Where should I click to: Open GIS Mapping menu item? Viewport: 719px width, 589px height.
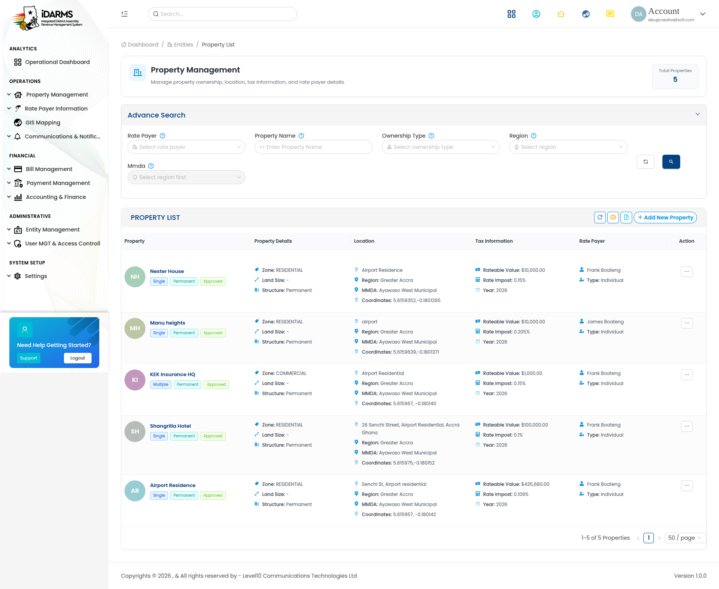point(43,123)
